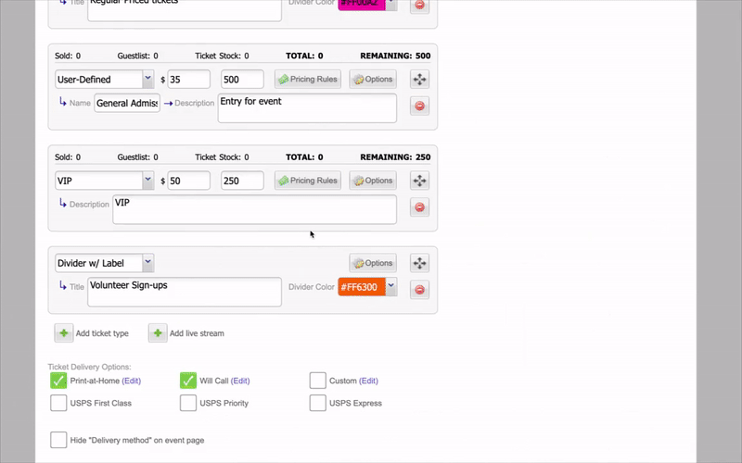Enable USPS Express delivery

coord(317,403)
